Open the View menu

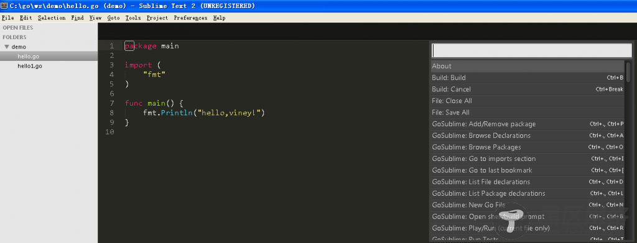point(95,18)
